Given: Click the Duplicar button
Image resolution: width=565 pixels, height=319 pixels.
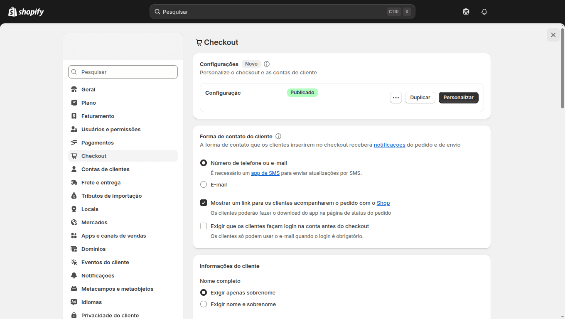Looking at the screenshot, I should coord(420,97).
